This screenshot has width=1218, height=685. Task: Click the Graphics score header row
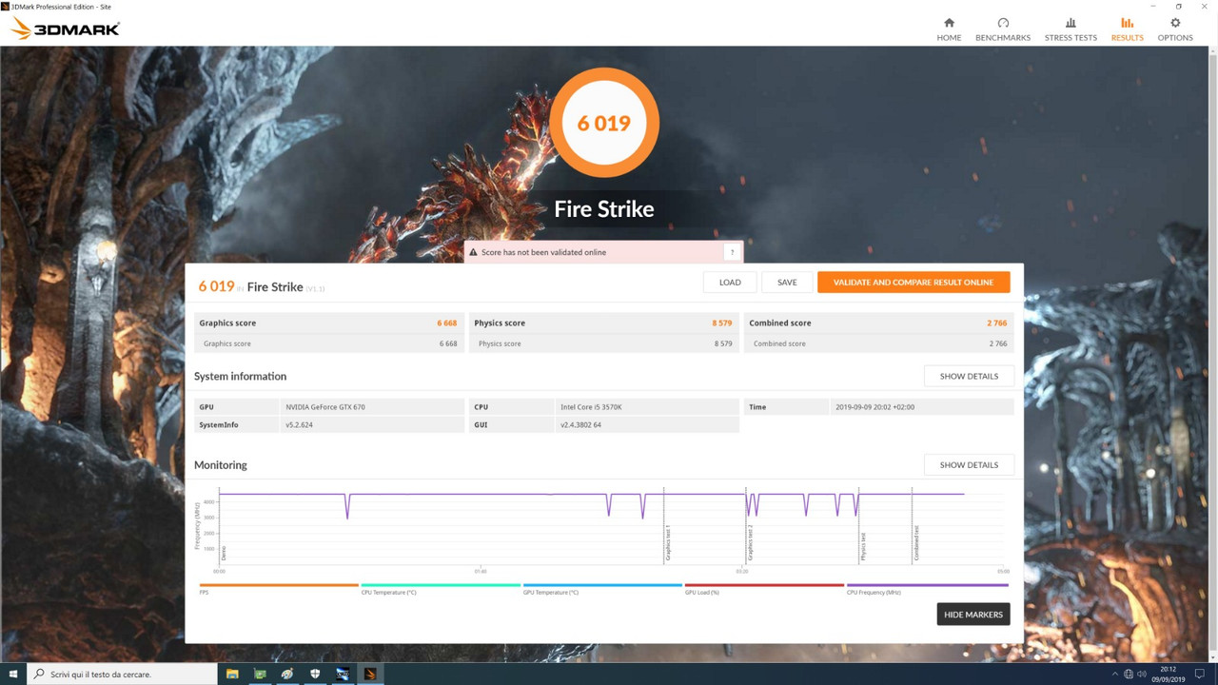pyautogui.click(x=328, y=323)
